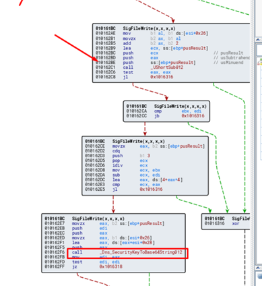This screenshot has width=262, height=286.
Task: Select the vertical splitter beside the graph
Action: (253, 143)
